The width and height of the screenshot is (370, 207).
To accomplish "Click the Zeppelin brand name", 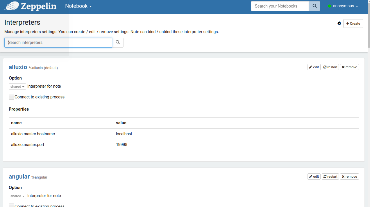I will click(39, 6).
